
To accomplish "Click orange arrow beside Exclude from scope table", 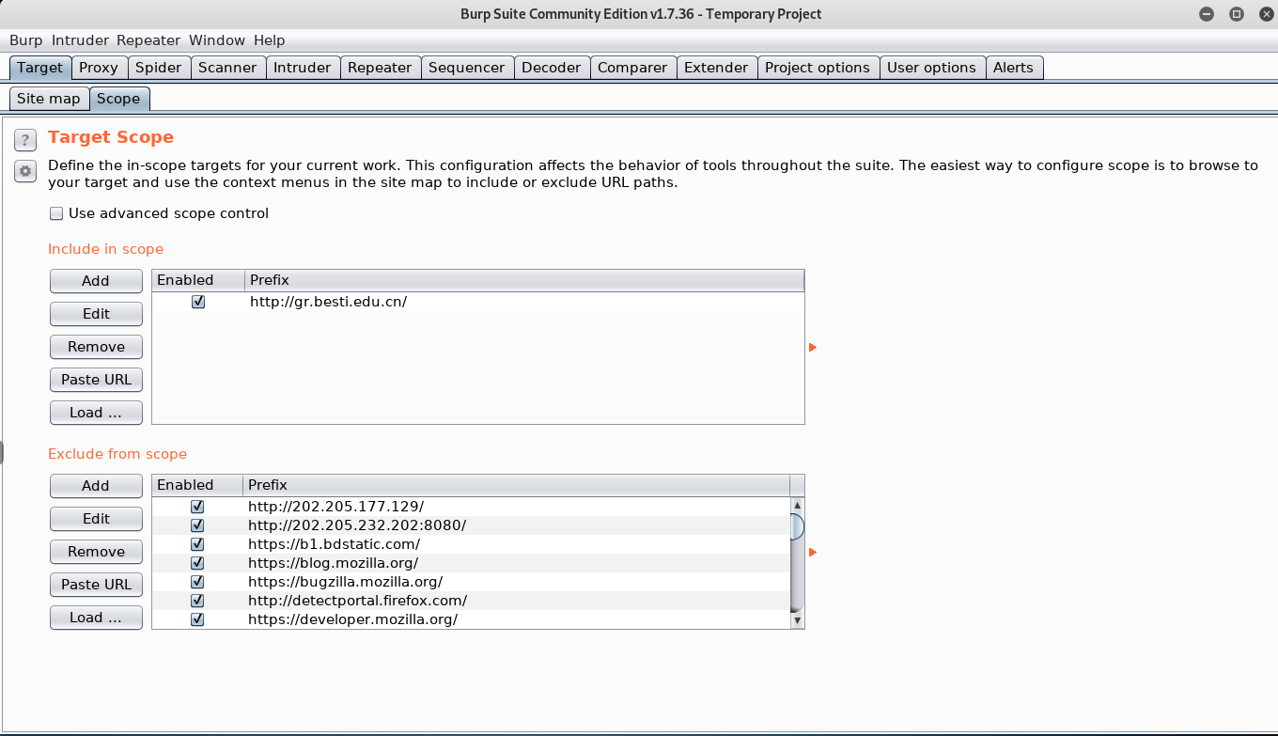I will click(813, 553).
